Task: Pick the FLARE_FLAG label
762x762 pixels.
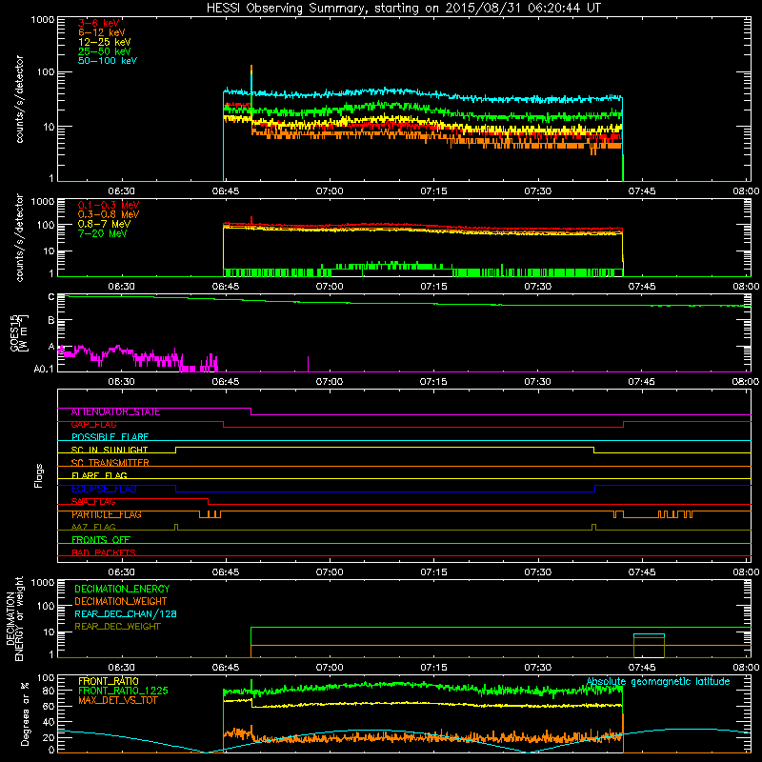Action: click(x=99, y=475)
